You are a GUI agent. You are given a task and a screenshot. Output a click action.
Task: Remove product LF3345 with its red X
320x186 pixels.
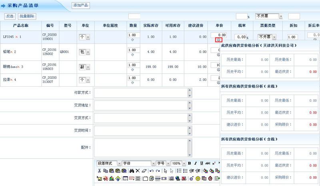tap(17, 37)
